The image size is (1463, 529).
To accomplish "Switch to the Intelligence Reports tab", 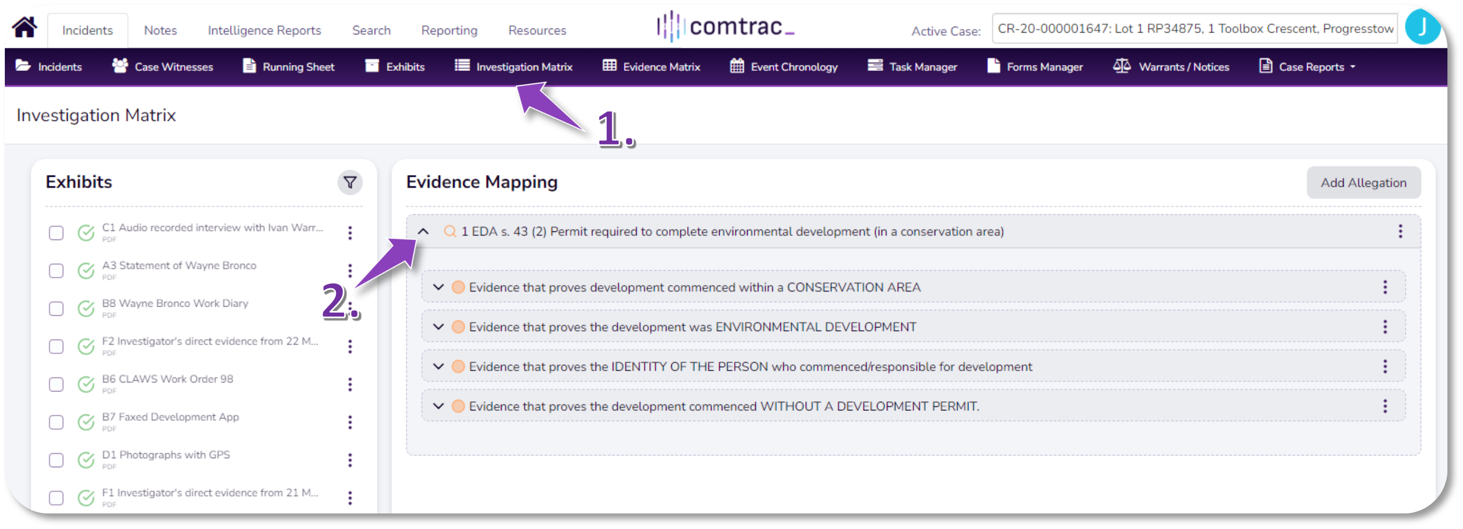I will click(x=264, y=31).
